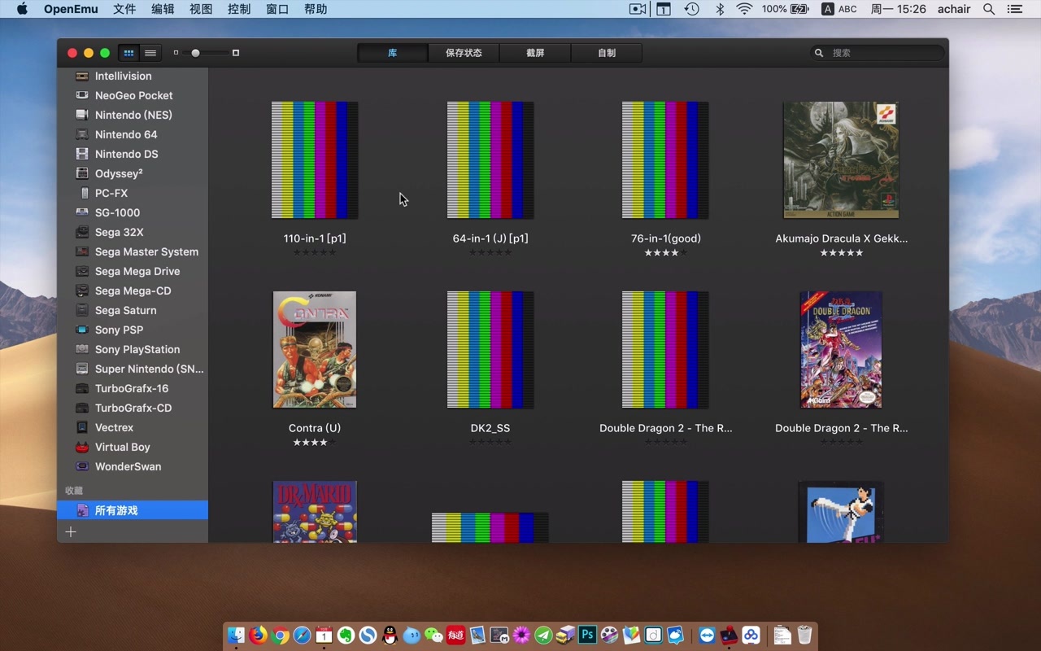Open the 保存状态 tab
Viewport: 1041px width, 651px height.
464,53
